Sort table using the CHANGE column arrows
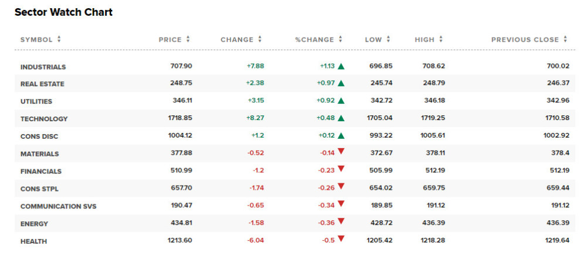The height and width of the screenshot is (253, 587). click(260, 40)
